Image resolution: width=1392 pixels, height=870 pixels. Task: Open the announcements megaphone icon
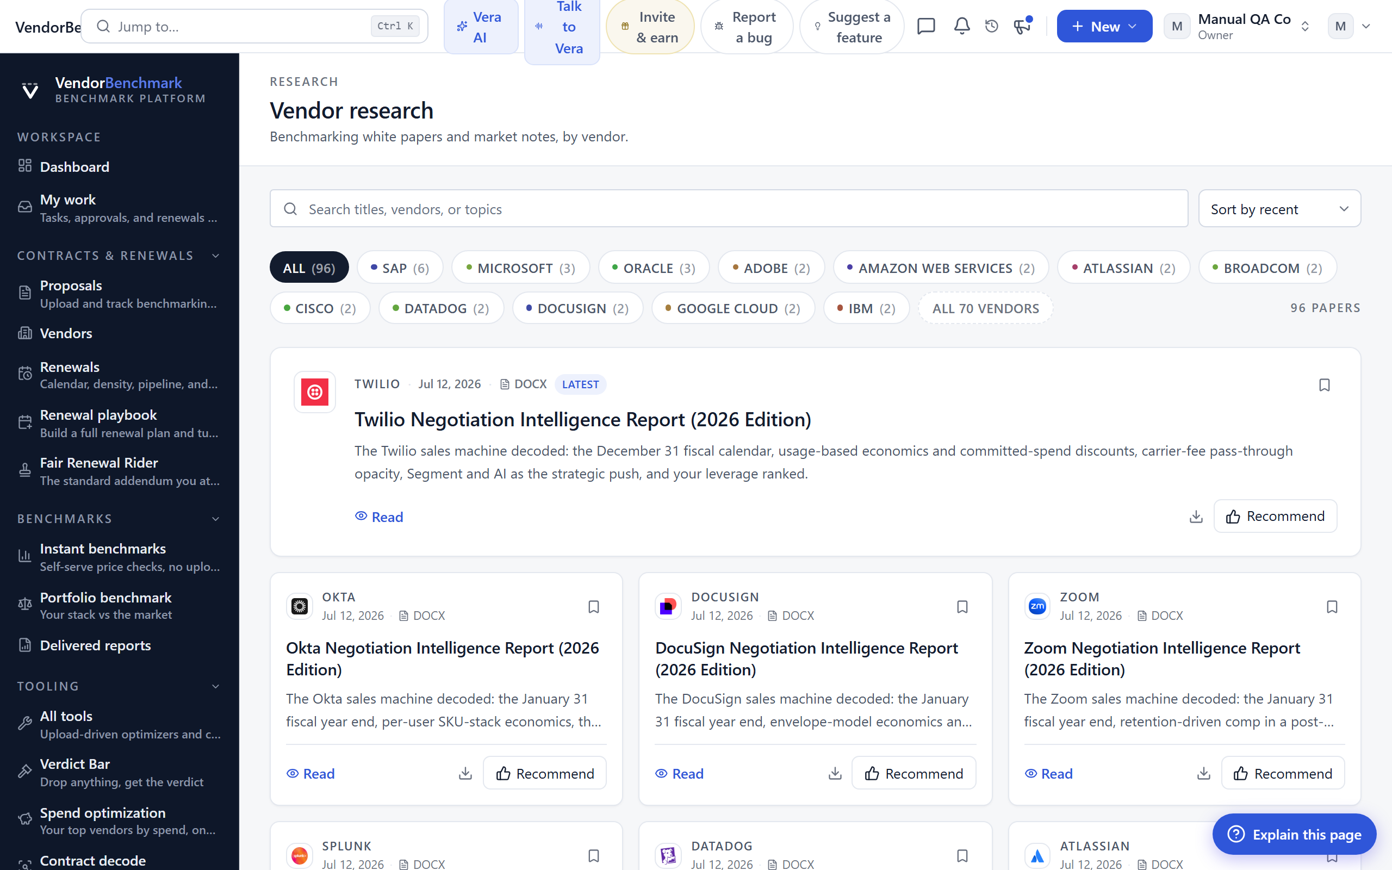click(x=1022, y=27)
